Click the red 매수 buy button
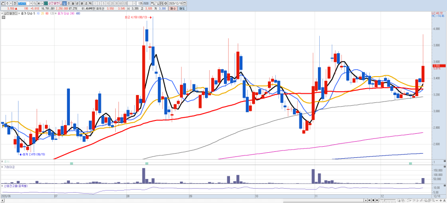Screen dimensions: 447x203 [173, 8]
